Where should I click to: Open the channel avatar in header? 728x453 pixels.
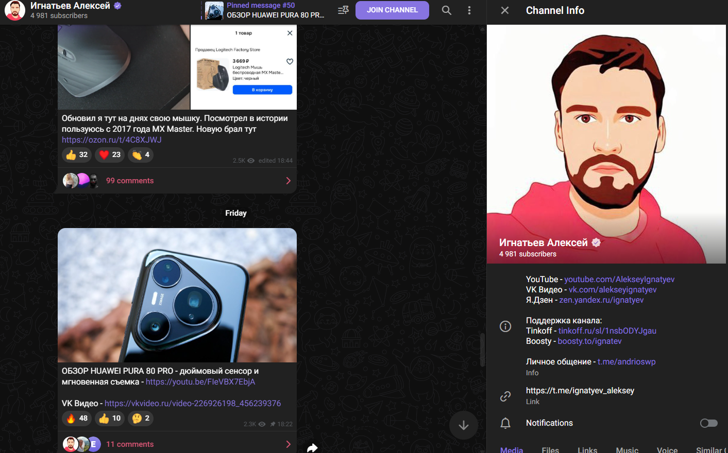pyautogui.click(x=15, y=10)
